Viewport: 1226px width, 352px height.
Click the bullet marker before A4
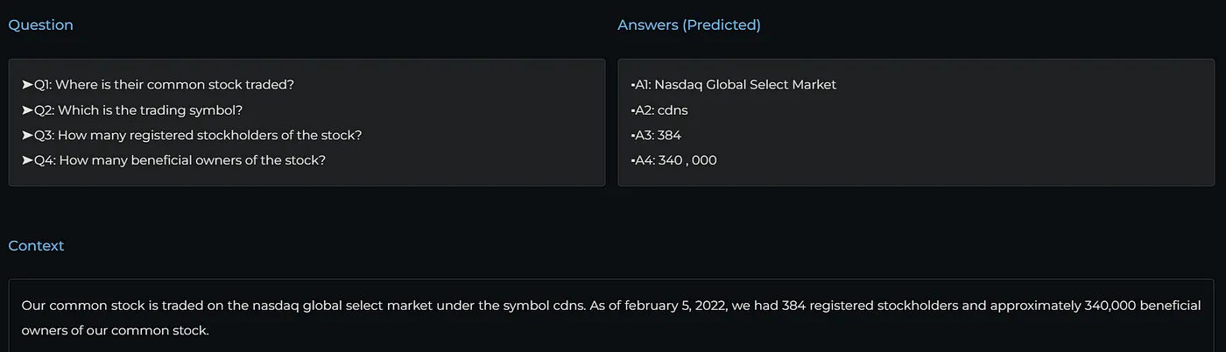(x=632, y=161)
